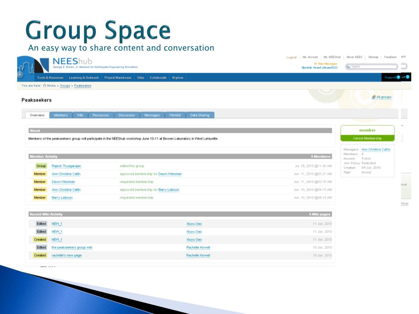The height and width of the screenshot is (314, 419).
Task: Open Ann Christine Catlin who approved Barry Leibson
Action: pyautogui.click(x=66, y=190)
